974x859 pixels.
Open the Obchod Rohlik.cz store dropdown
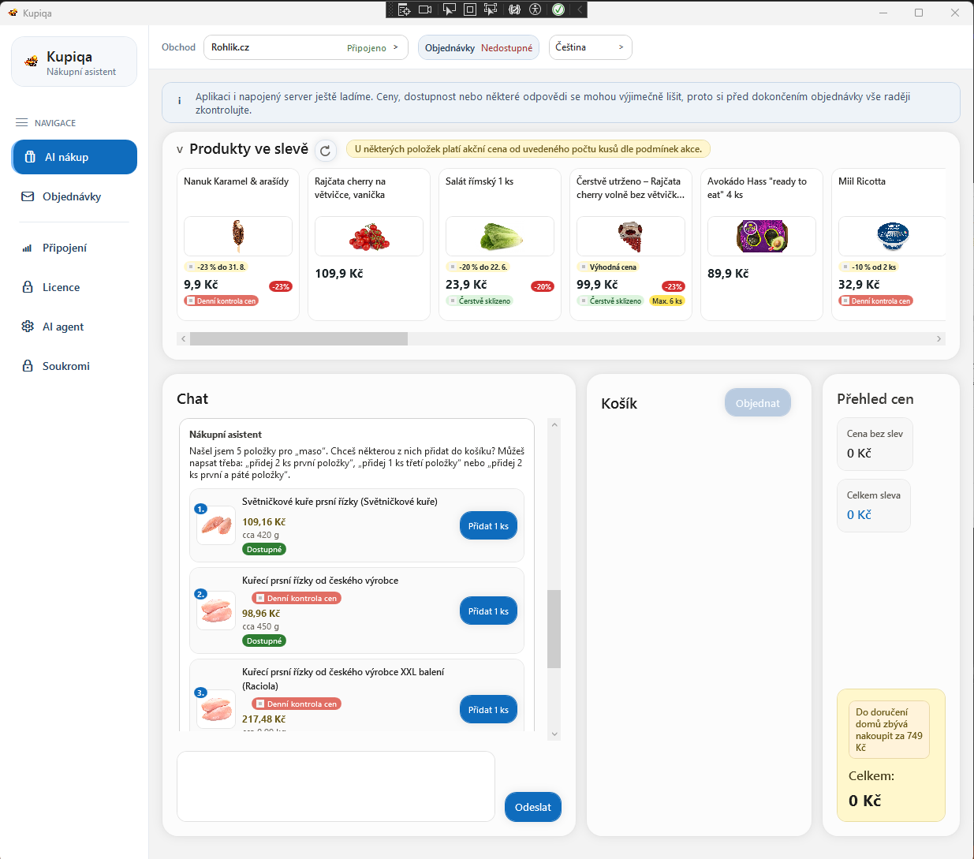tap(306, 47)
